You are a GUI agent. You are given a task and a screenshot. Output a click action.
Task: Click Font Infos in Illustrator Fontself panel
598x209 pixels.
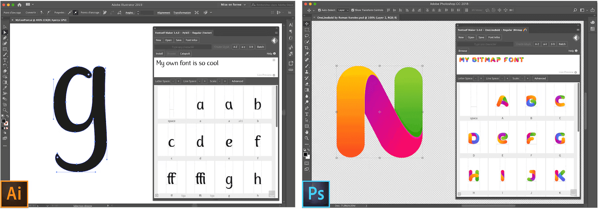(x=191, y=40)
